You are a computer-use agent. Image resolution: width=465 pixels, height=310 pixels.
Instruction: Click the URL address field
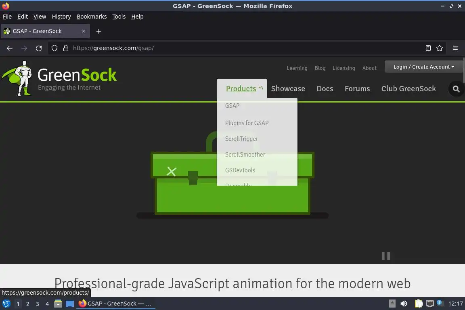point(246,48)
